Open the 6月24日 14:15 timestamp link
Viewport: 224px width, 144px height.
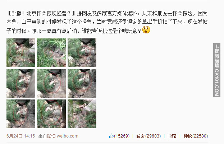click(x=21, y=136)
